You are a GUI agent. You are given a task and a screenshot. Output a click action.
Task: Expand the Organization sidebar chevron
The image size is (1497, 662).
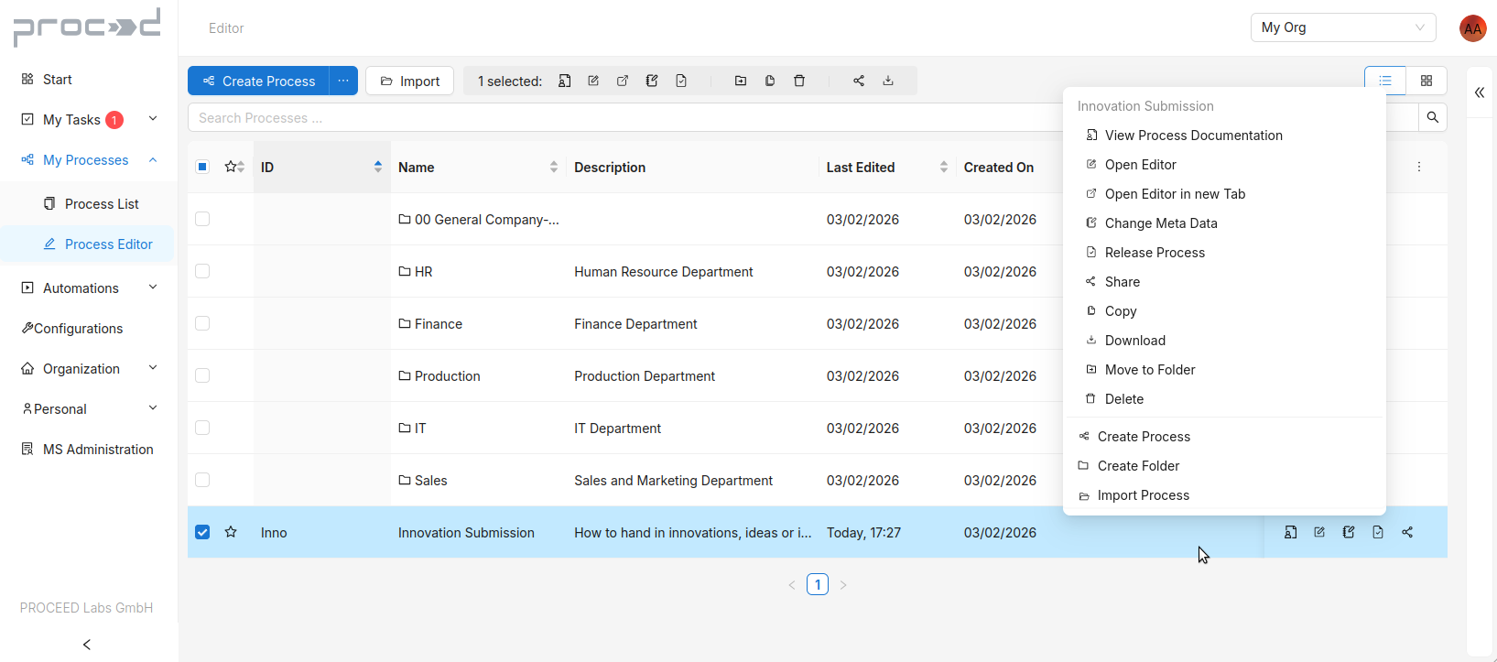[153, 368]
